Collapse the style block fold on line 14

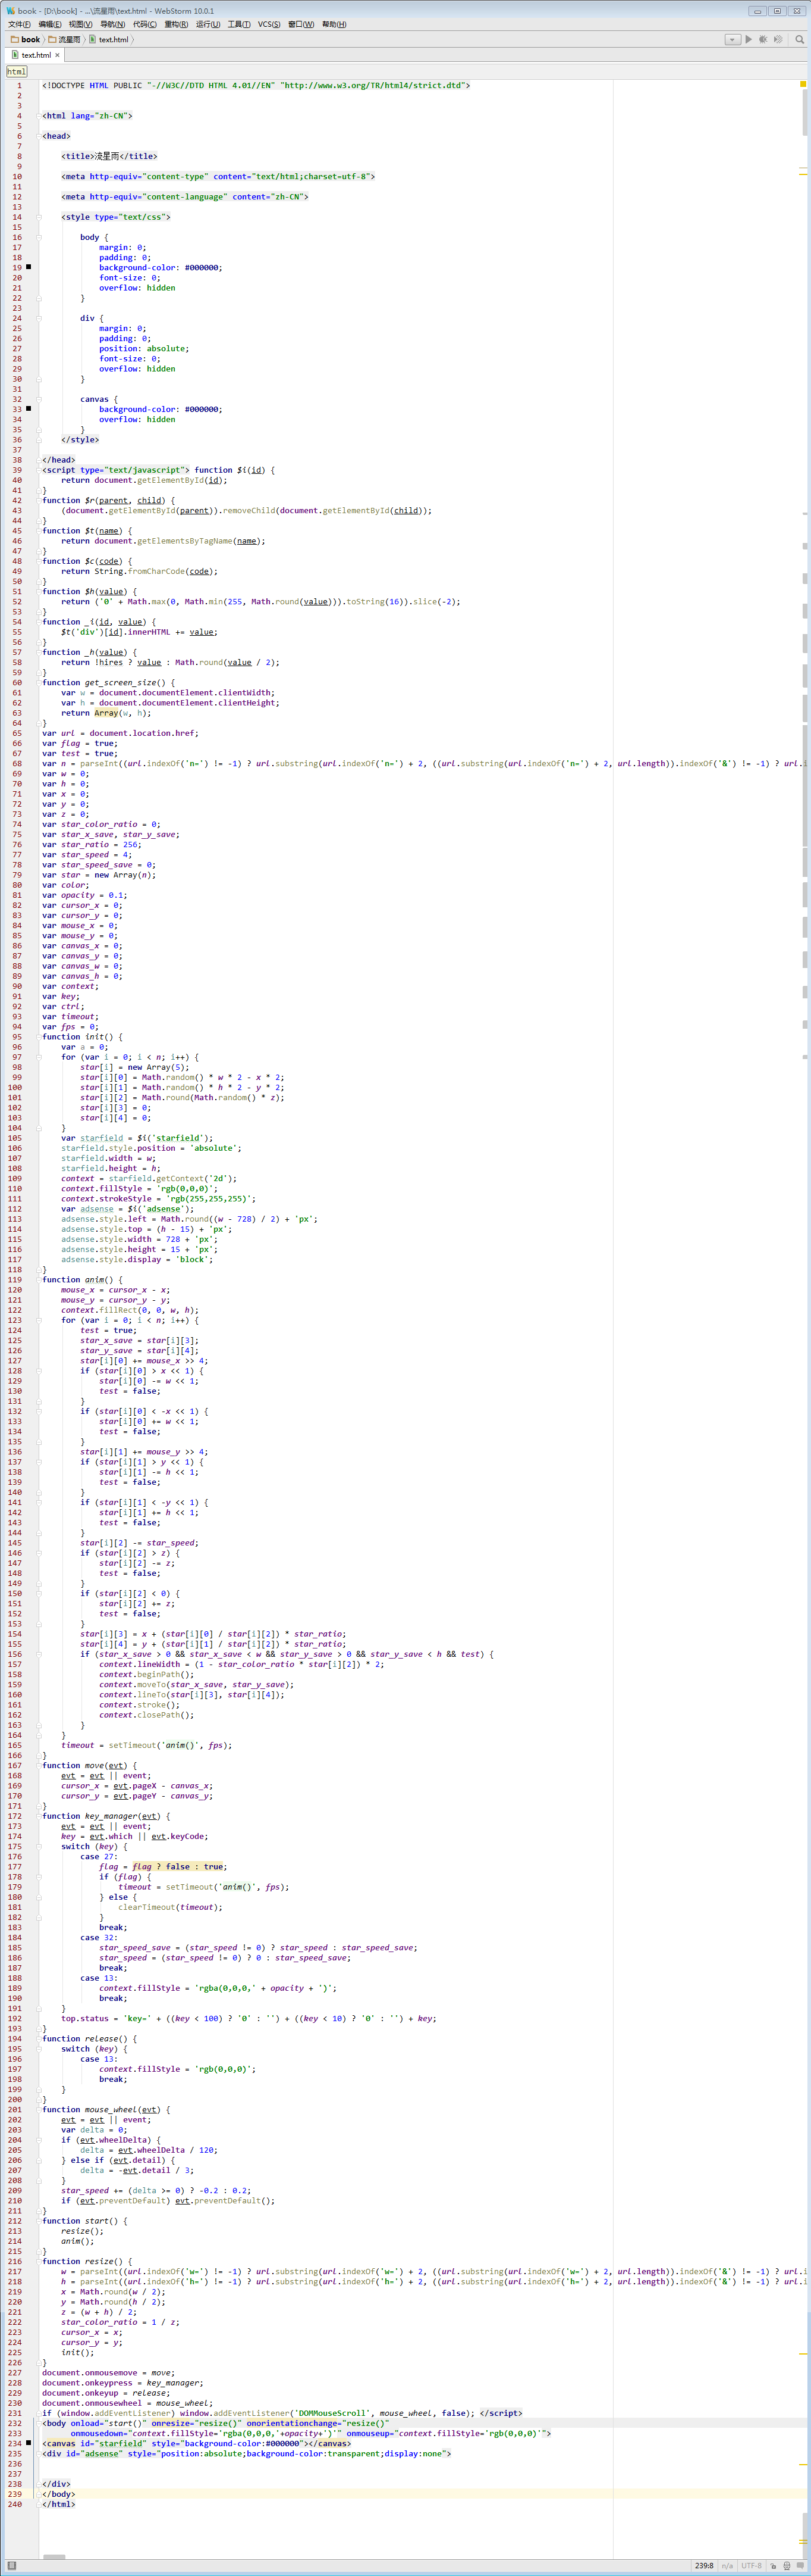pos(40,217)
